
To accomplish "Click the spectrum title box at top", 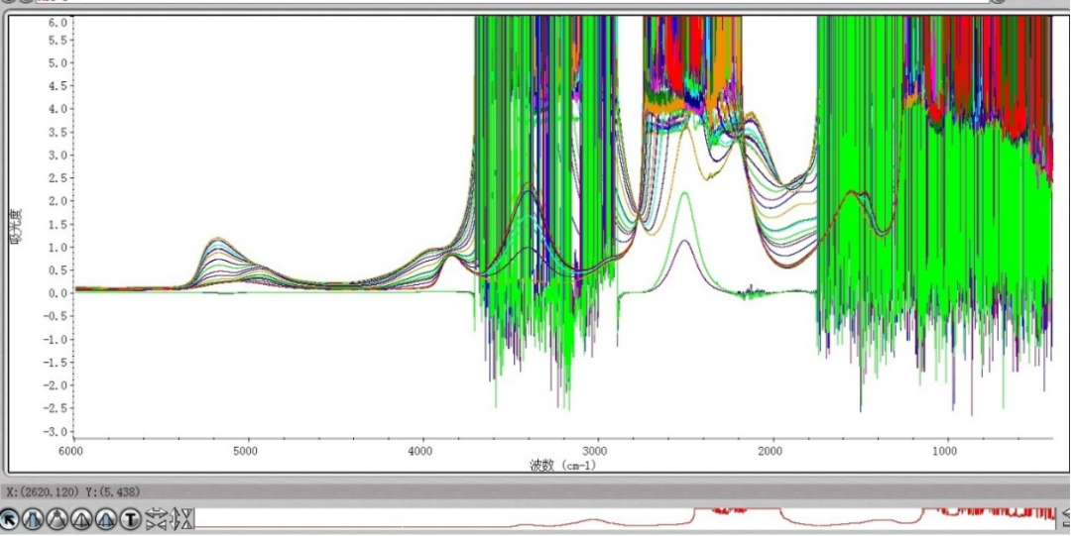I will [x=496, y=3].
